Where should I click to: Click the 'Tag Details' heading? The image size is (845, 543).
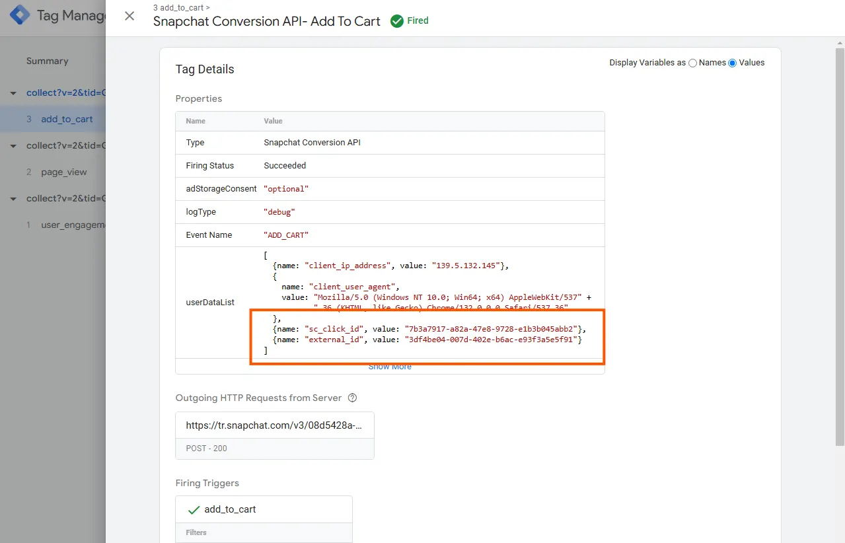[205, 69]
